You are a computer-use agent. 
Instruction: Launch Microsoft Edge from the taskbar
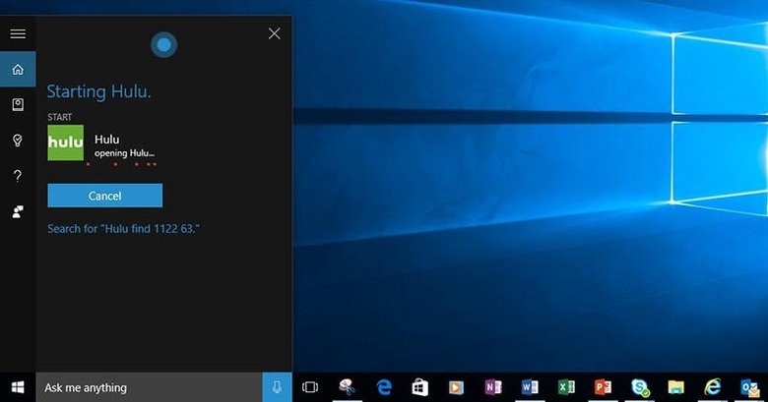384,387
